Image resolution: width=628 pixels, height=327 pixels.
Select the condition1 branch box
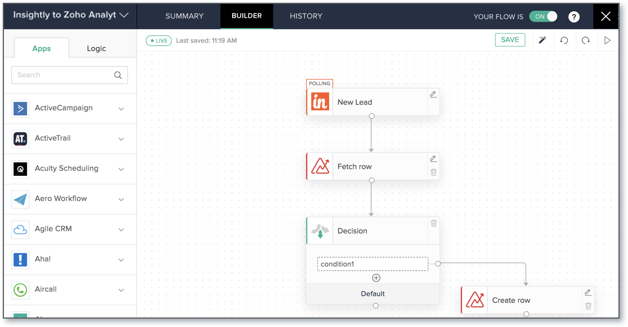[x=373, y=264]
